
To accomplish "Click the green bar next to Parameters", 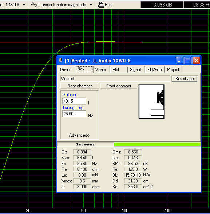I will point(157,144).
